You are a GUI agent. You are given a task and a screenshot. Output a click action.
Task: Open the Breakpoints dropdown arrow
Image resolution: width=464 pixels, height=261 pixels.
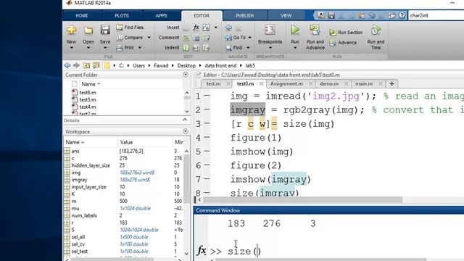click(x=270, y=48)
